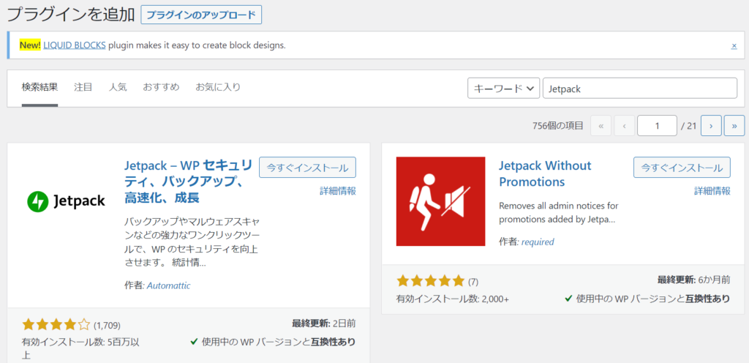Jump to the last results page
The width and height of the screenshot is (749, 363).
coord(734,126)
